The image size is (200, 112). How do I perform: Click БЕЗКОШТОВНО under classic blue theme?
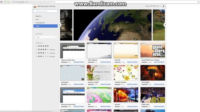79,106
